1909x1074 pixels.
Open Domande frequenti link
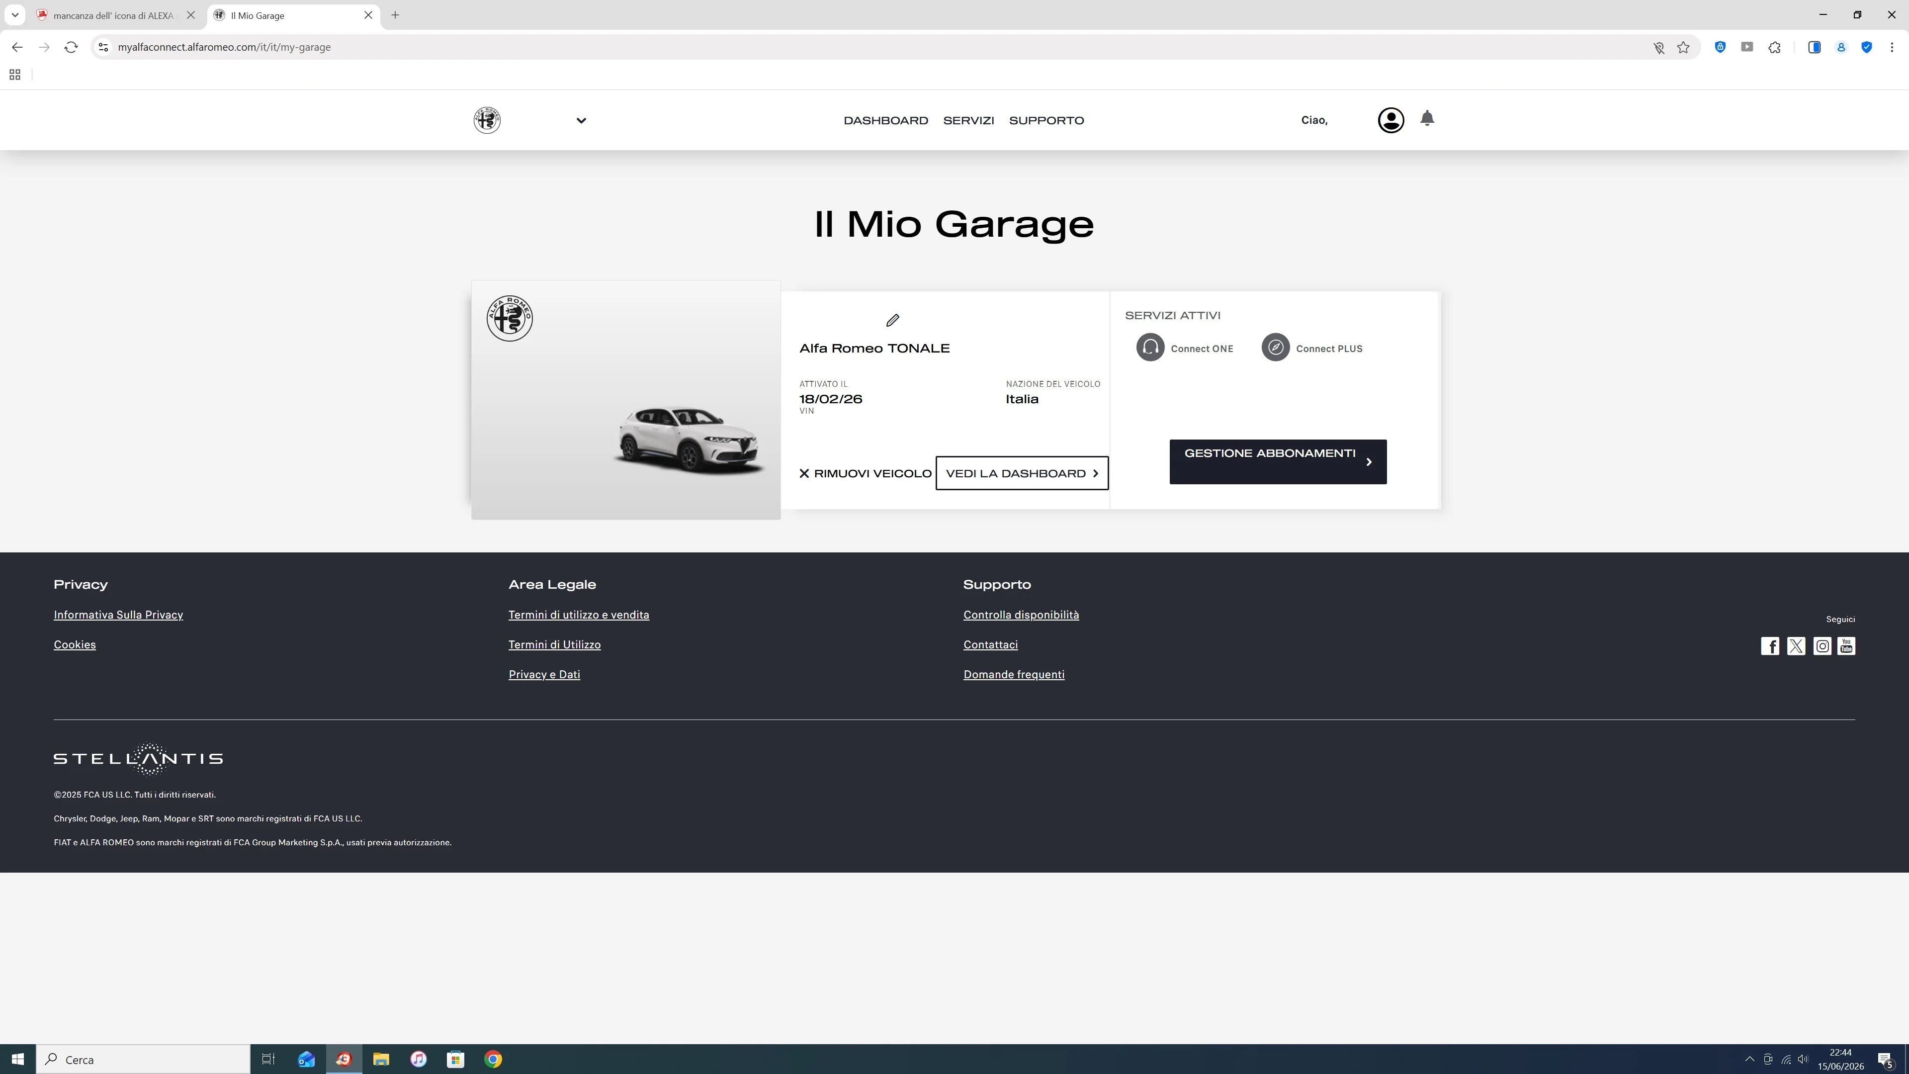point(1014,675)
